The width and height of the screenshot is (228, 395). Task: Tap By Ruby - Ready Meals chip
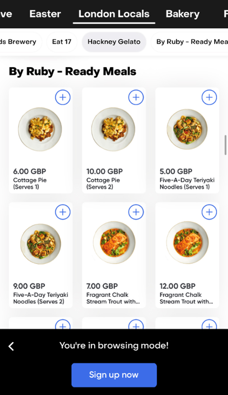(190, 42)
